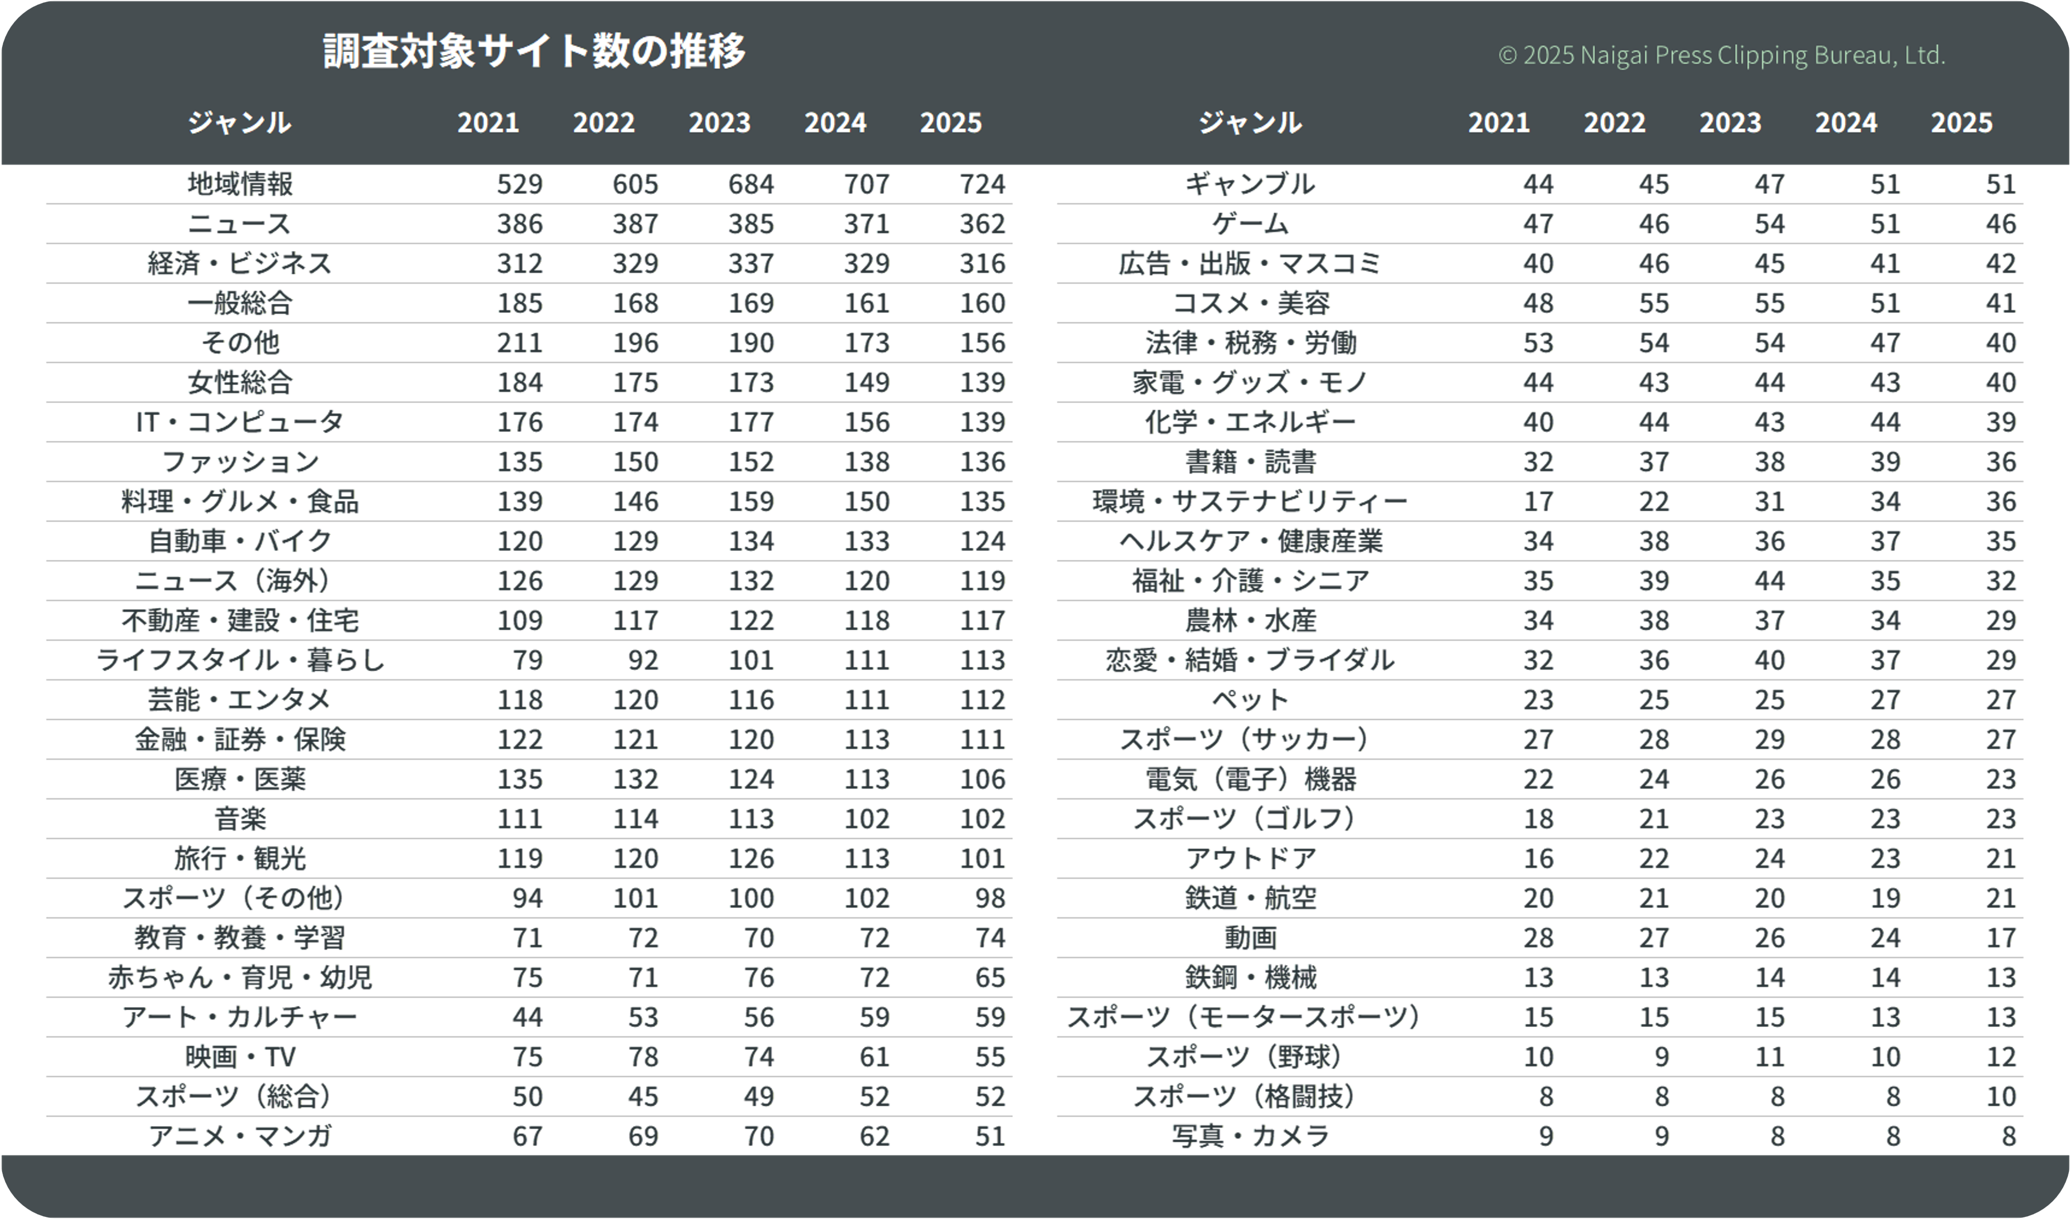
Task: Click the Naigai Press Clipping Bureau copyright text
Action: pos(1722,55)
